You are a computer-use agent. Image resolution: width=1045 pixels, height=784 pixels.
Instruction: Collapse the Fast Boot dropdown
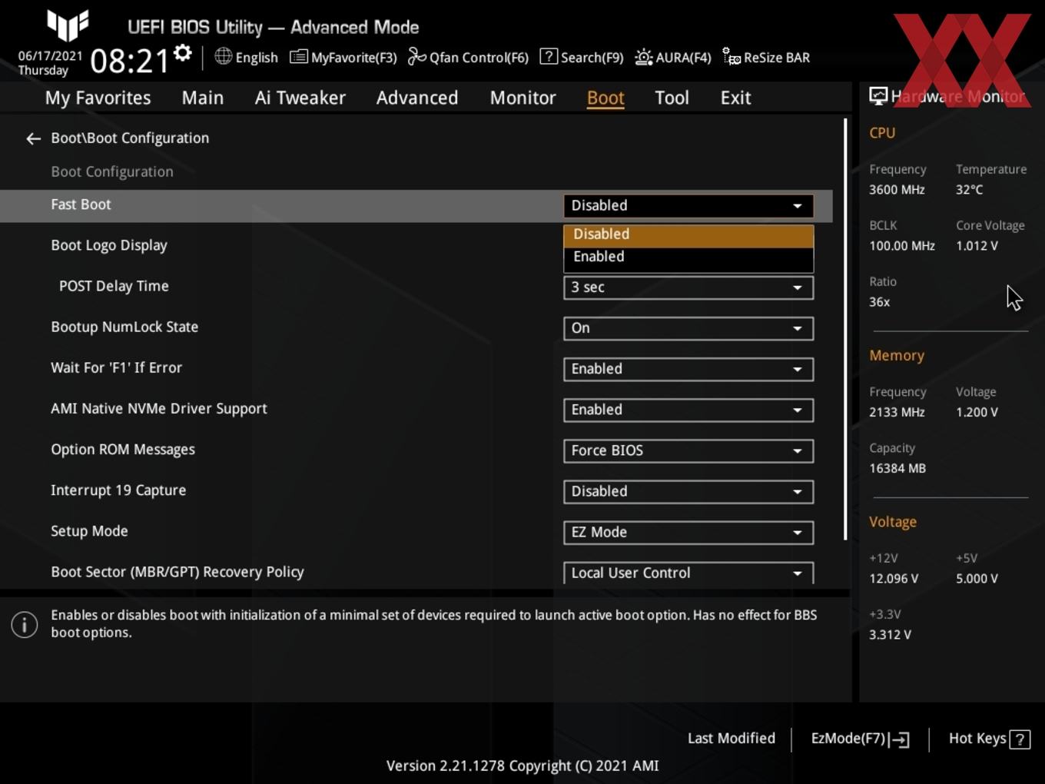tap(688, 206)
